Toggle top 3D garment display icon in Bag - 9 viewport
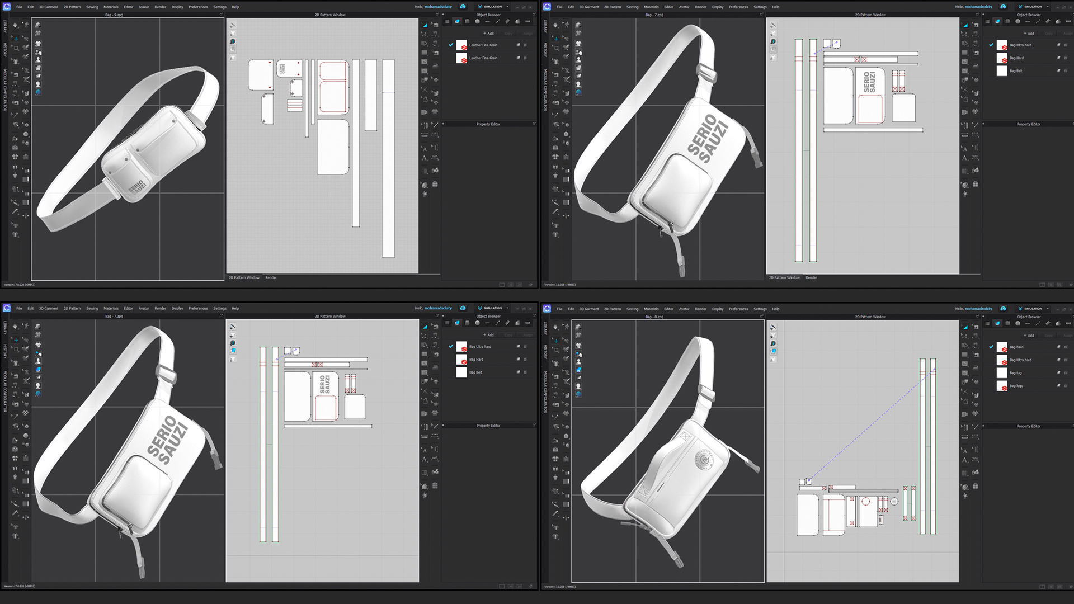Image resolution: width=1074 pixels, height=604 pixels. (37, 25)
